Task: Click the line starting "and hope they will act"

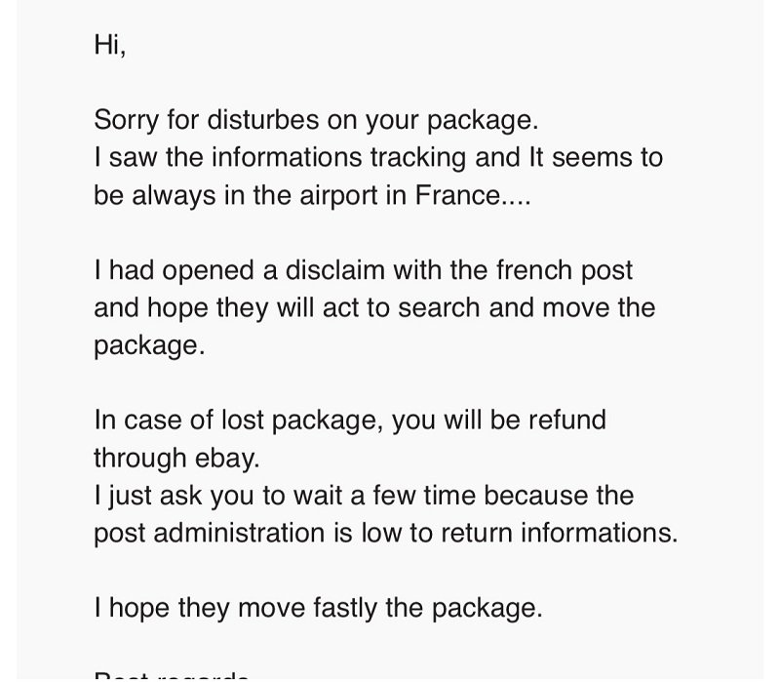Action: click(x=374, y=307)
